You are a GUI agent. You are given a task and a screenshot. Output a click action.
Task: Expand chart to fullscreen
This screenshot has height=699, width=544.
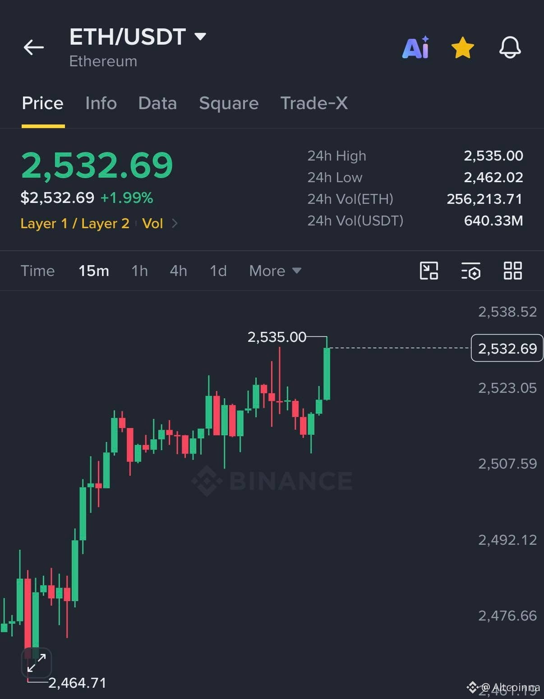pos(37,663)
